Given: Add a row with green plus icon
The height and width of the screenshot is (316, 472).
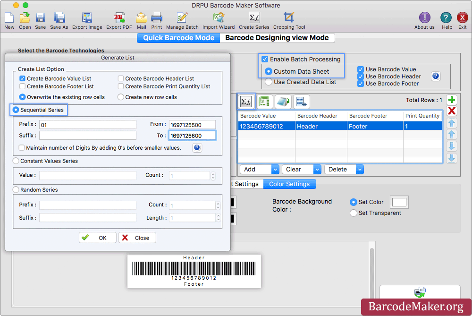Looking at the screenshot, I should point(452,100).
